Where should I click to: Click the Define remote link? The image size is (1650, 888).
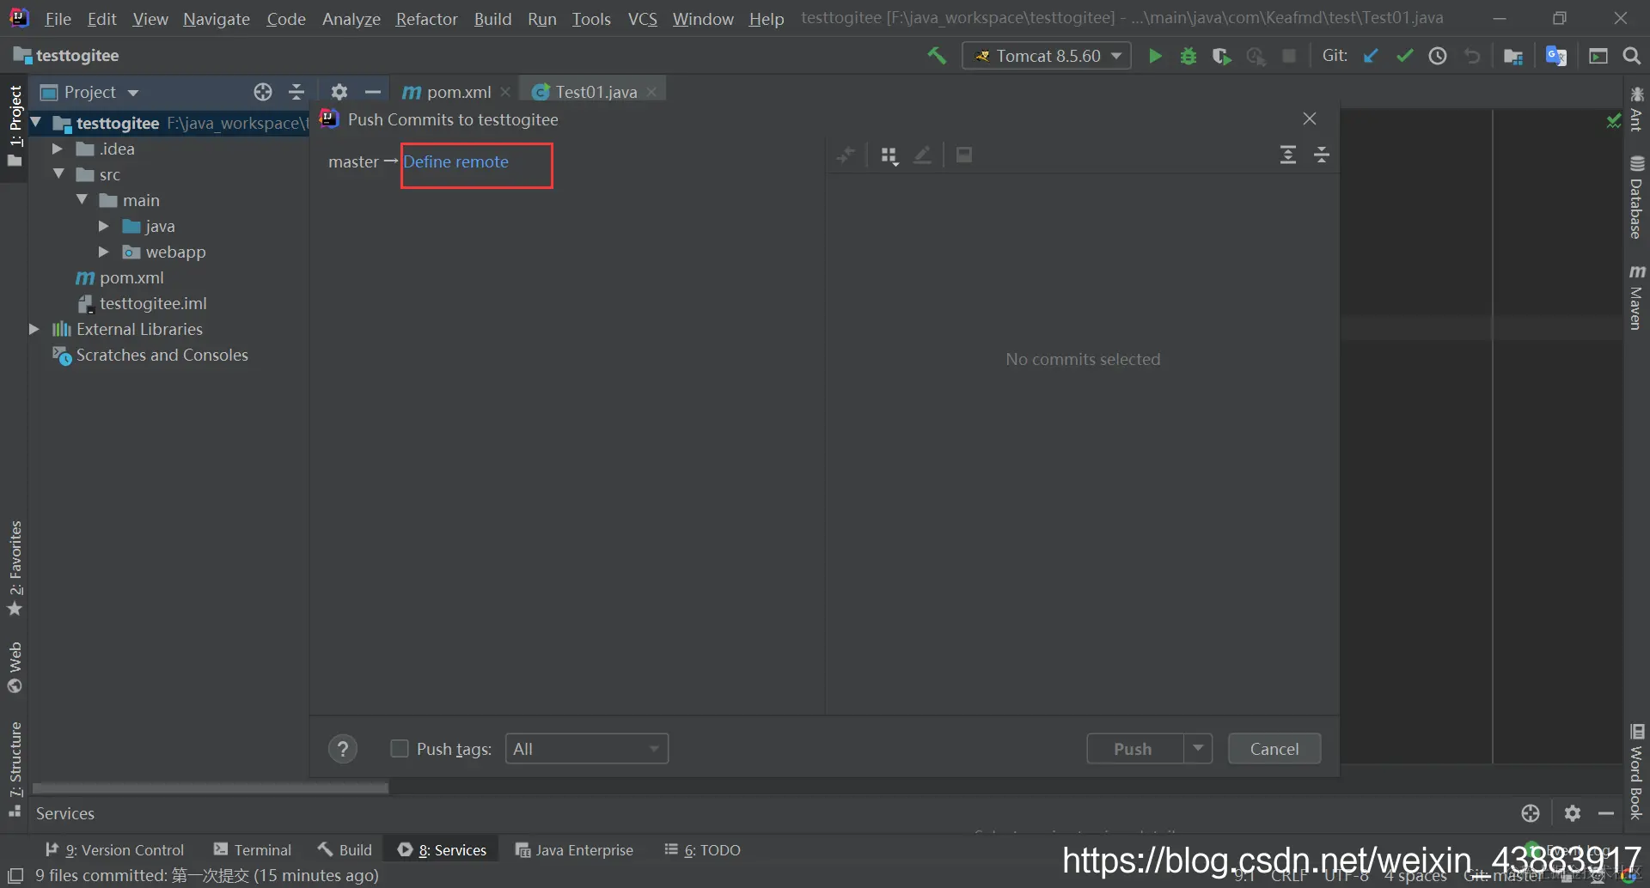pyautogui.click(x=456, y=161)
